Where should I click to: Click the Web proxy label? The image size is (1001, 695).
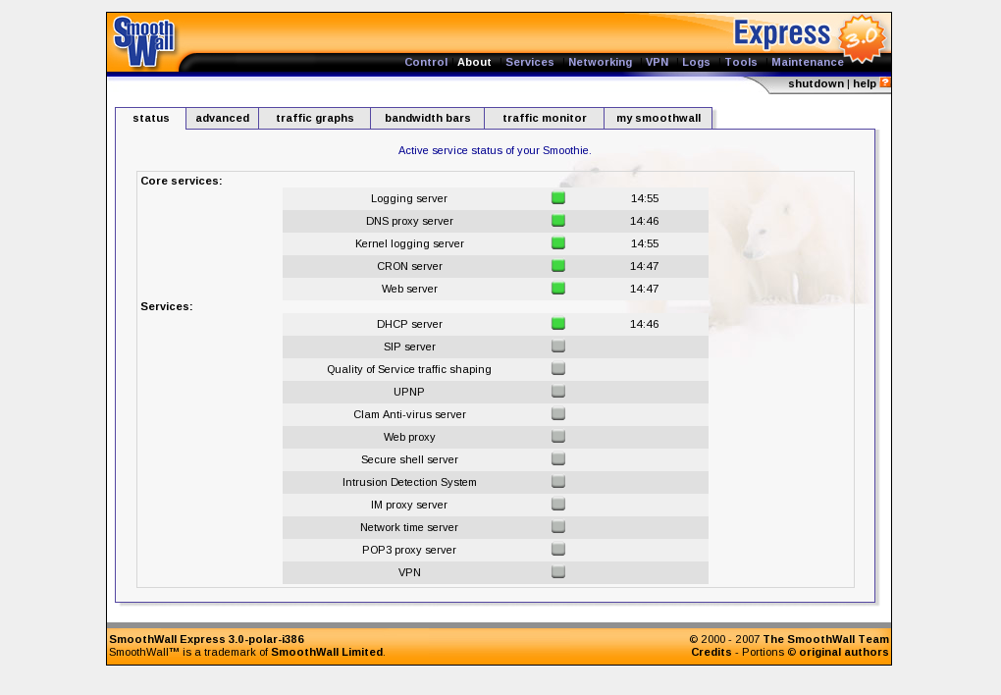tap(409, 437)
